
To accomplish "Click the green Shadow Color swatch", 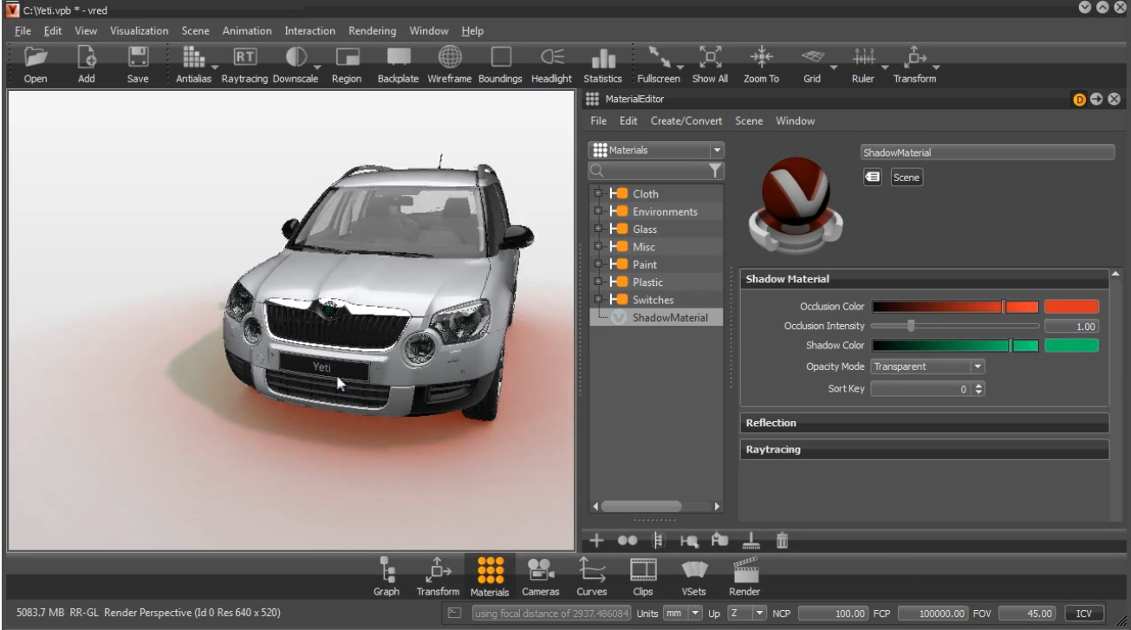I will [x=1071, y=346].
